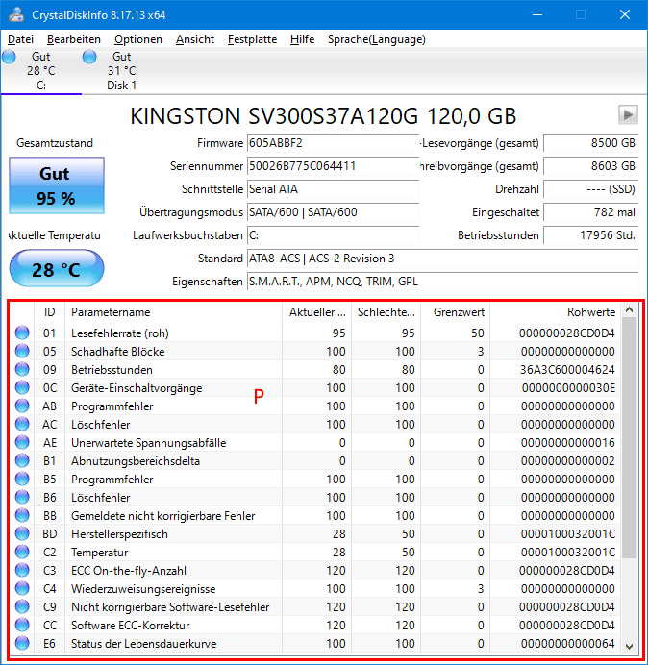Click status orb for C2 Temperatur
This screenshot has width=648, height=665.
(22, 552)
